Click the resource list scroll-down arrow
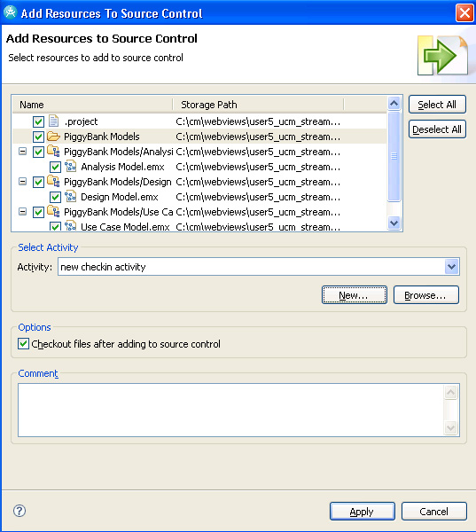The image size is (476, 532). pos(394,223)
